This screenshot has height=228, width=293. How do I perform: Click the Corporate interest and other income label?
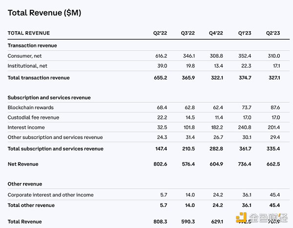(x=51, y=195)
